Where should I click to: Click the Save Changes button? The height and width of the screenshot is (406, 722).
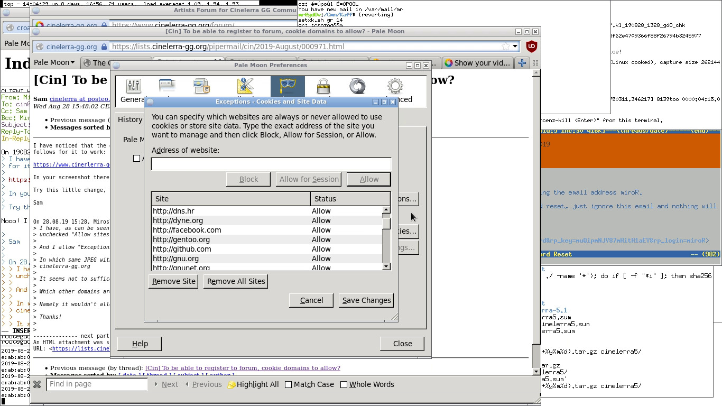(366, 300)
